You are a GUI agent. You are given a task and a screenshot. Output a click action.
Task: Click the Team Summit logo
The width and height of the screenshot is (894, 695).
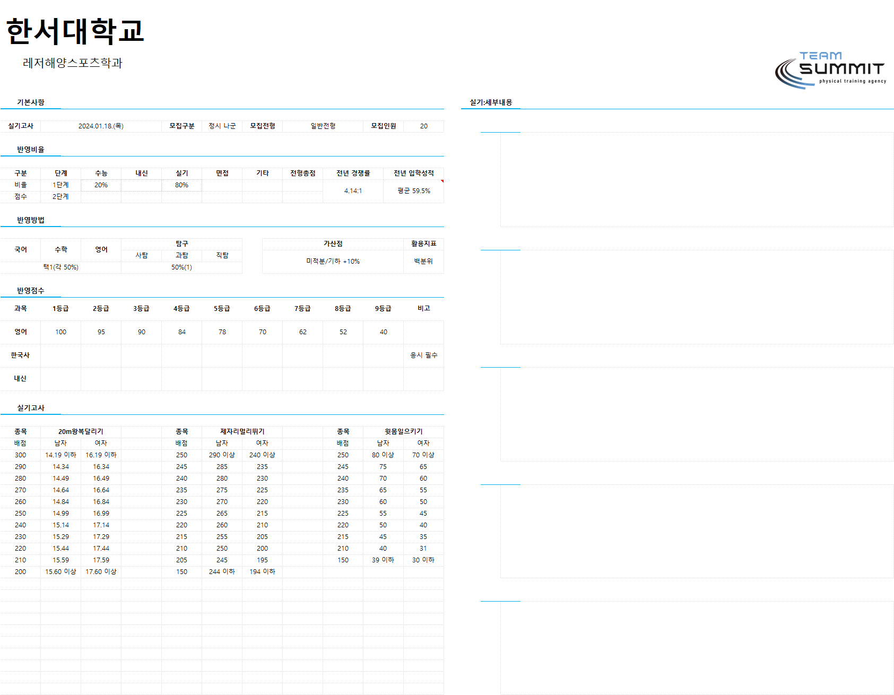point(830,70)
